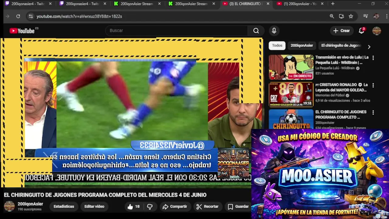The height and width of the screenshot is (219, 389).
Task: Open the account avatar menu
Action: pos(377,31)
